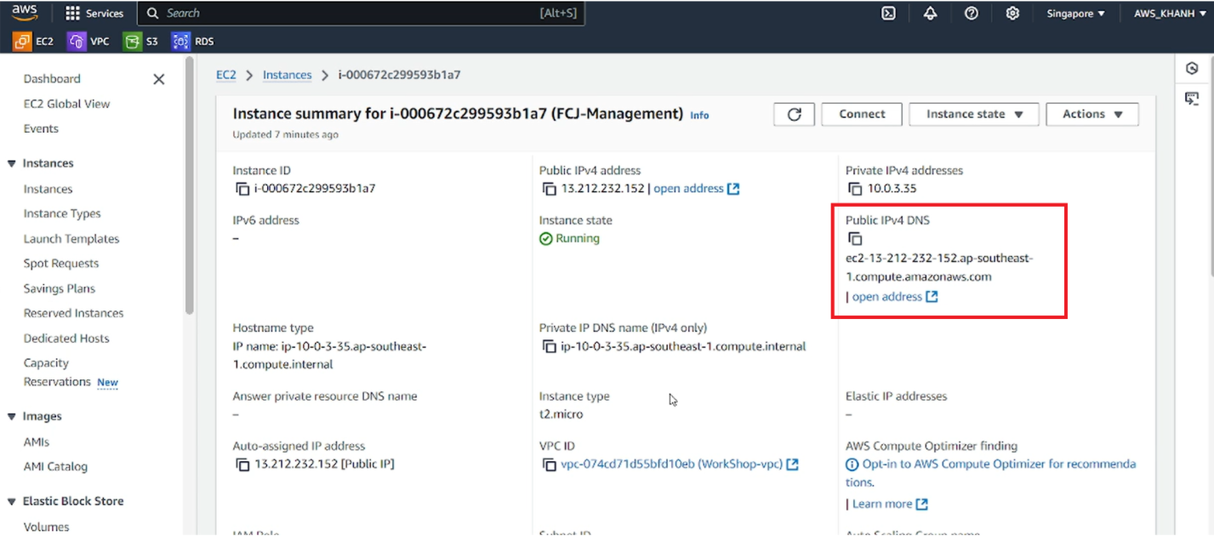Open the notifications bell
Viewport: 1214px width, 541px height.
pos(930,14)
